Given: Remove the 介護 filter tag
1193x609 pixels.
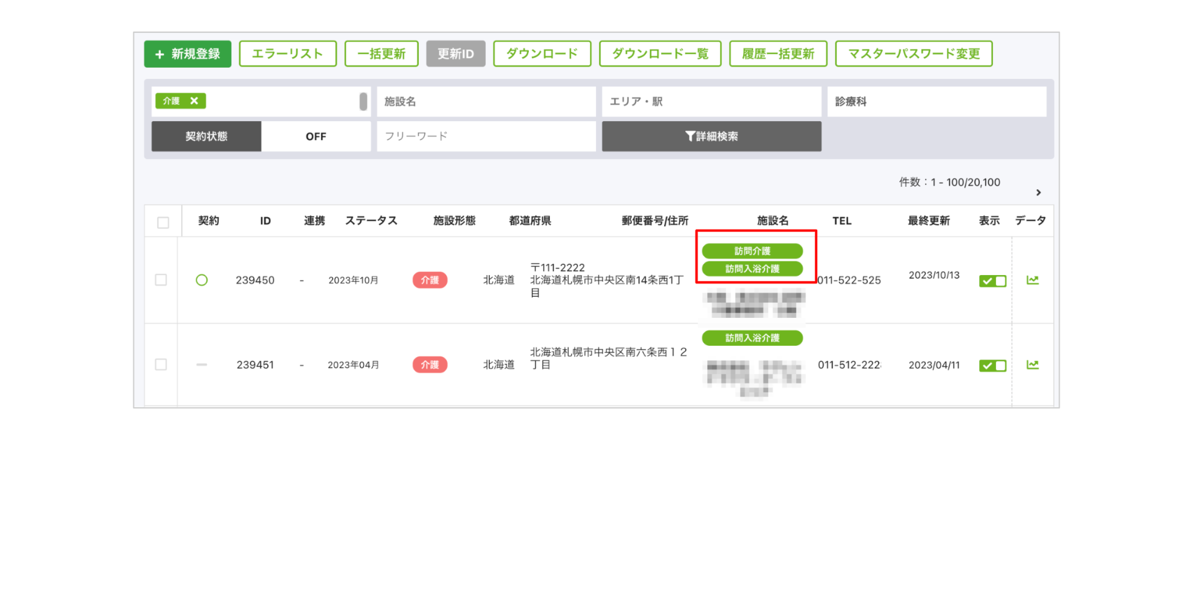Looking at the screenshot, I should pyautogui.click(x=194, y=101).
